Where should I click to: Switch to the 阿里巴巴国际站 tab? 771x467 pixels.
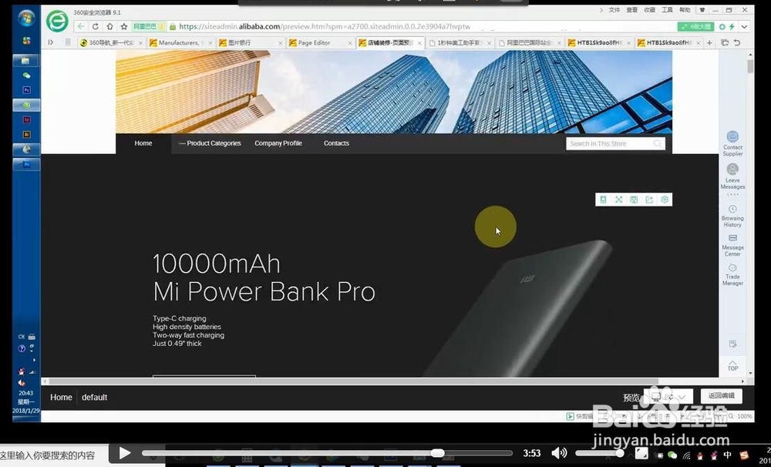530,42
